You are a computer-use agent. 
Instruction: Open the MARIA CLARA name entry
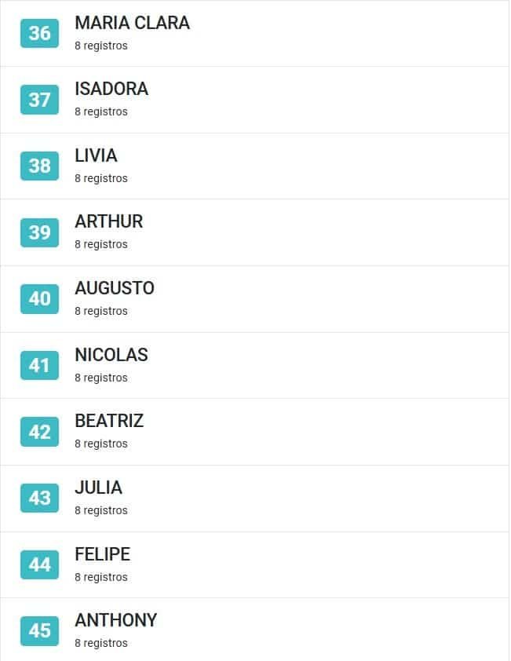point(133,23)
